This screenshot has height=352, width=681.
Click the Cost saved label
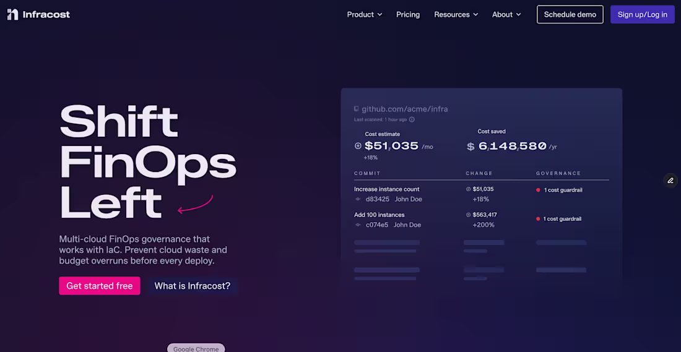coord(492,132)
